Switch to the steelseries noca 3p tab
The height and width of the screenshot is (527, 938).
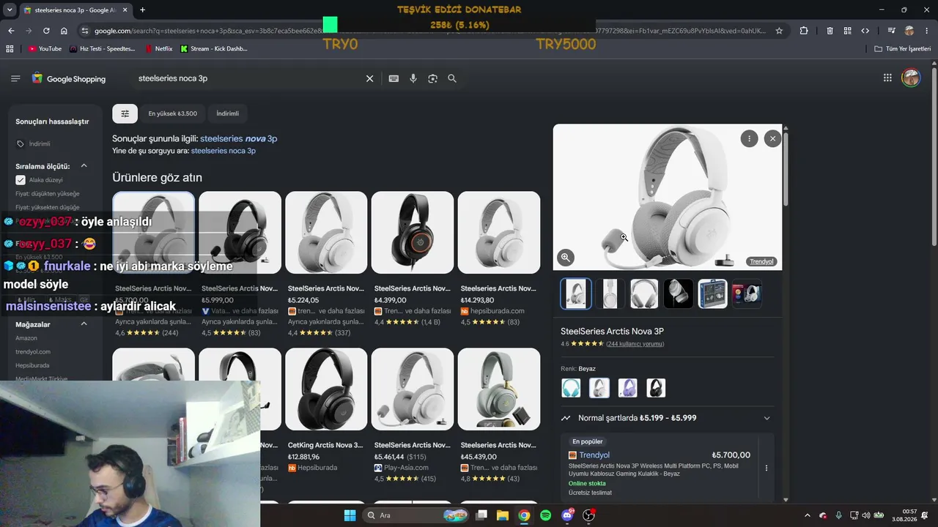coord(75,10)
